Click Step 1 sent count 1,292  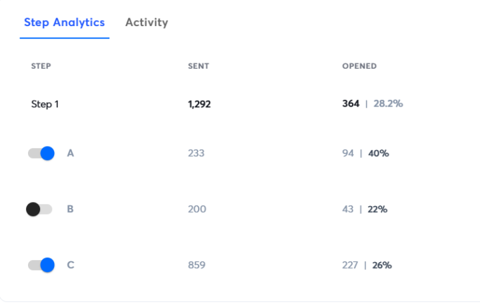point(199,104)
